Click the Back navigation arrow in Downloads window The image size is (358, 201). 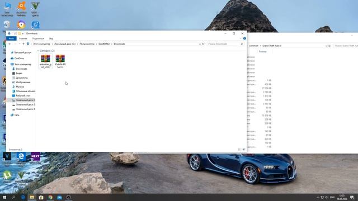click(10, 44)
